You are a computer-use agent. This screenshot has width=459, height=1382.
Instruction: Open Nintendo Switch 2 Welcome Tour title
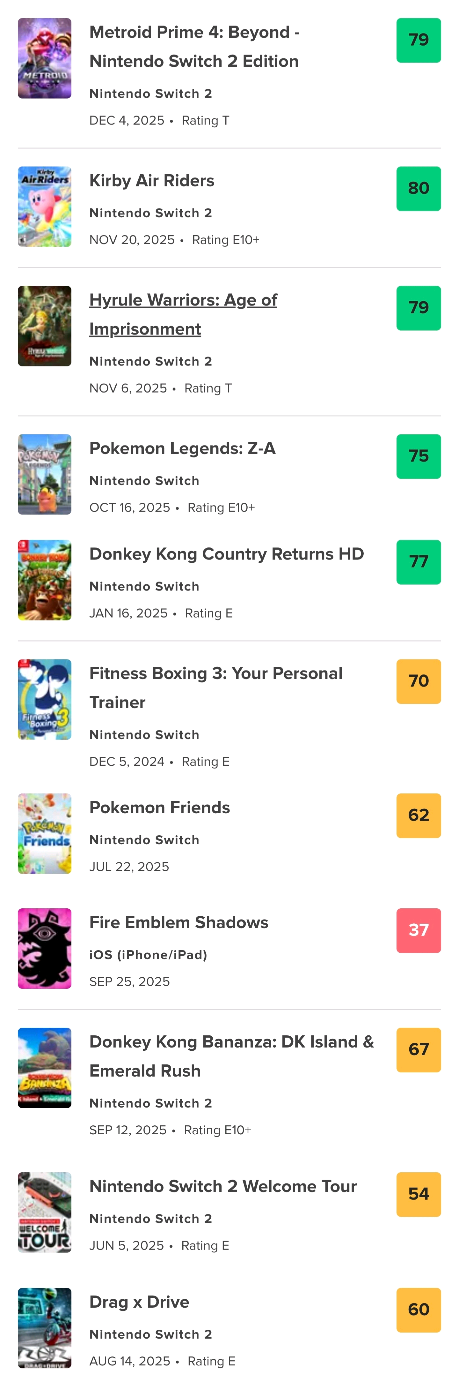[x=222, y=1186]
